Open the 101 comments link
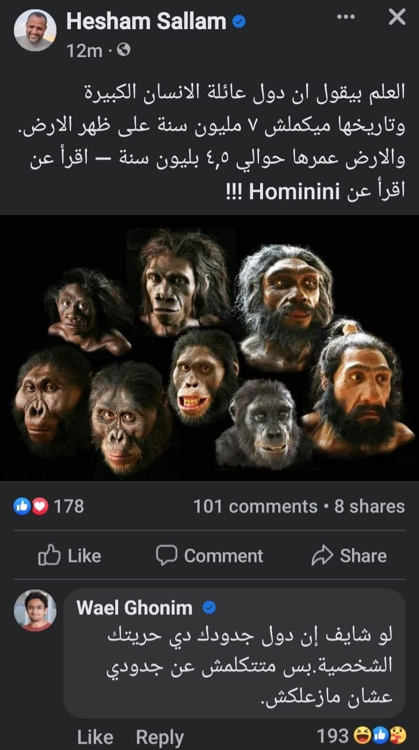This screenshot has width=419, height=750. point(255,506)
